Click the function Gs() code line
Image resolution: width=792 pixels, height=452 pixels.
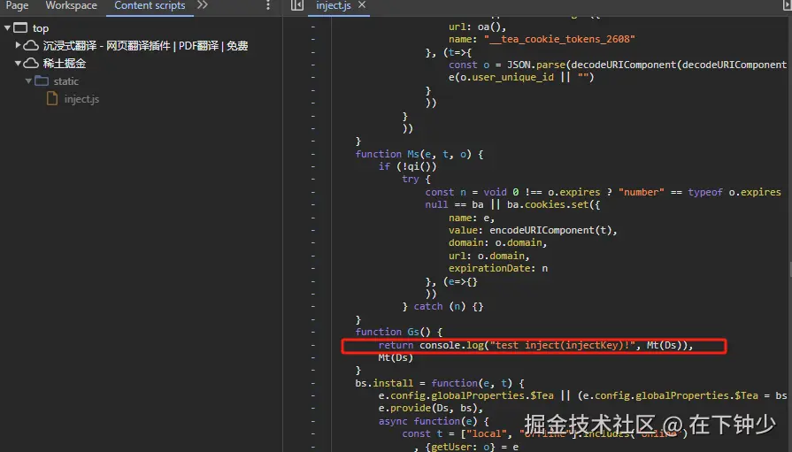click(x=386, y=332)
